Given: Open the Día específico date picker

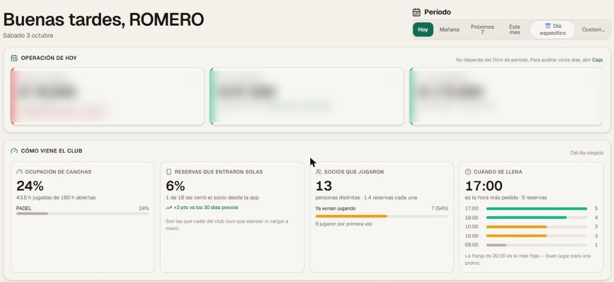Looking at the screenshot, I should point(552,29).
